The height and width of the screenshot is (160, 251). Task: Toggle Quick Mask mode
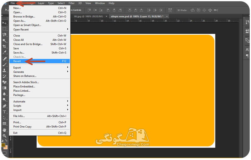(4, 153)
